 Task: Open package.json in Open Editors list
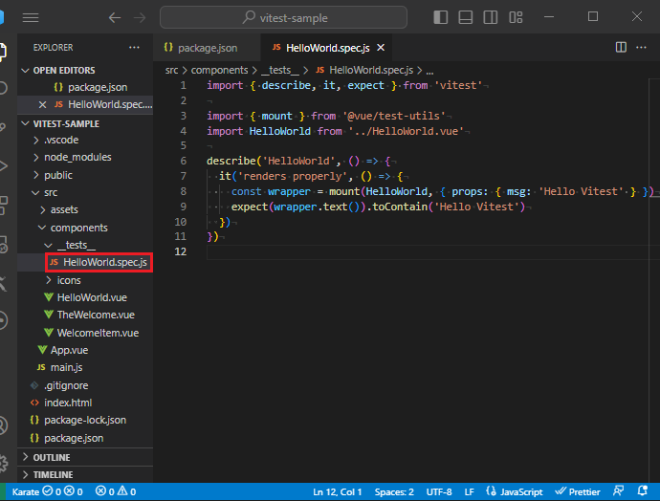pyautogui.click(x=85, y=87)
